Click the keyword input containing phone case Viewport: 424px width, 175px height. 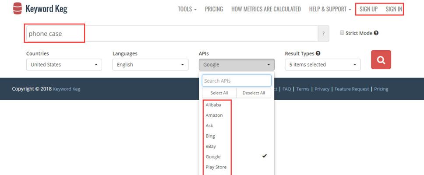pyautogui.click(x=172, y=34)
